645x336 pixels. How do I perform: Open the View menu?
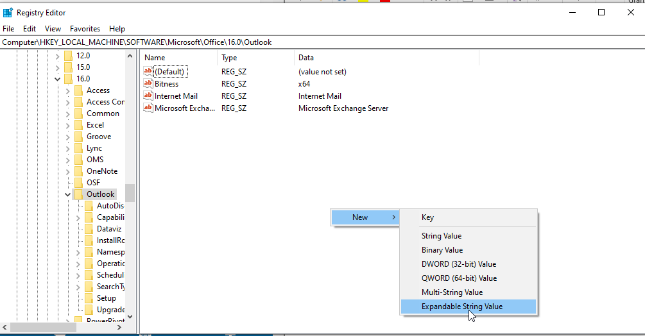53,29
